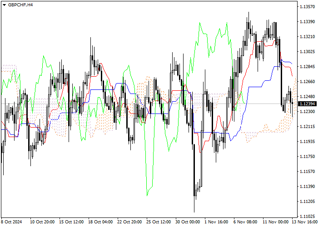Click the 30 Oct 00:00 time label

click(x=188, y=222)
